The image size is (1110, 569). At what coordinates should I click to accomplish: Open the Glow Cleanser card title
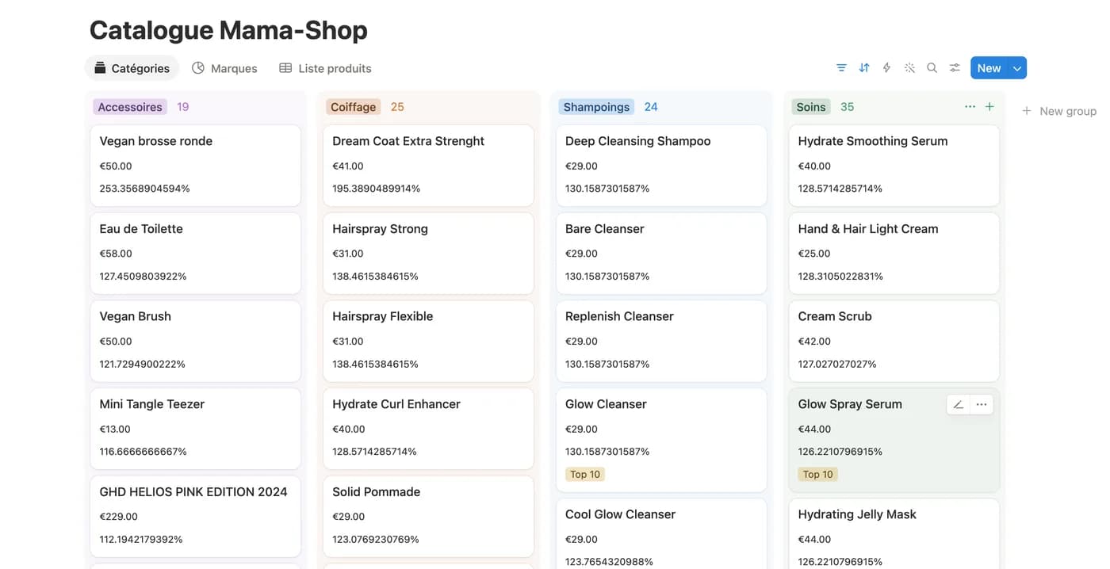pyautogui.click(x=606, y=404)
